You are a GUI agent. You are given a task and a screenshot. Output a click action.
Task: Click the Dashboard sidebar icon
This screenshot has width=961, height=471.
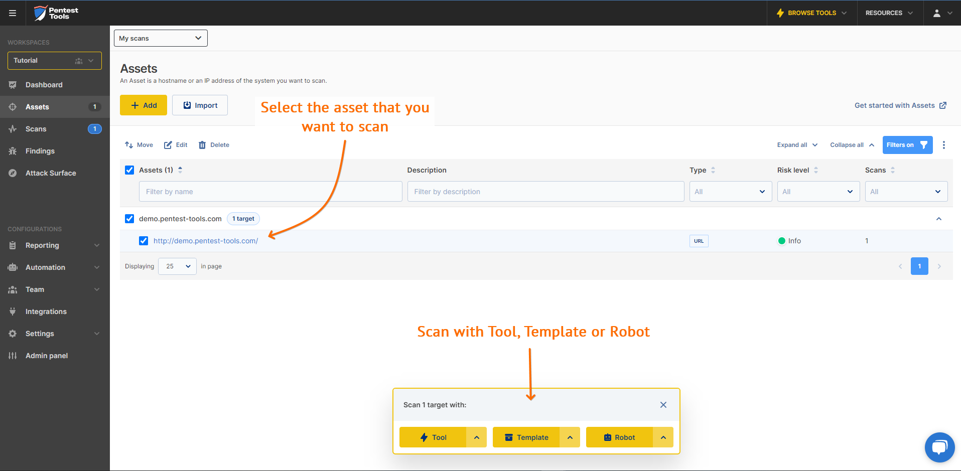[13, 85]
